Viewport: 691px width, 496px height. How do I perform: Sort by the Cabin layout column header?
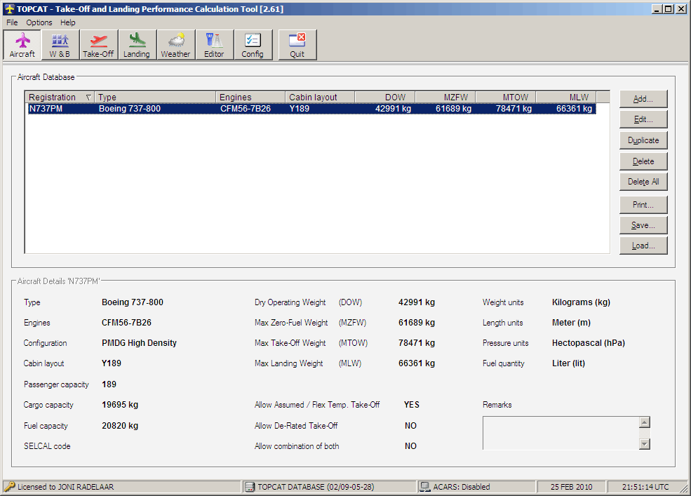pos(320,97)
